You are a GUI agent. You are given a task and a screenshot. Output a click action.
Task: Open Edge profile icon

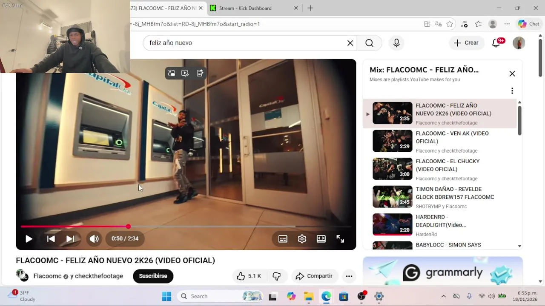[x=493, y=24]
